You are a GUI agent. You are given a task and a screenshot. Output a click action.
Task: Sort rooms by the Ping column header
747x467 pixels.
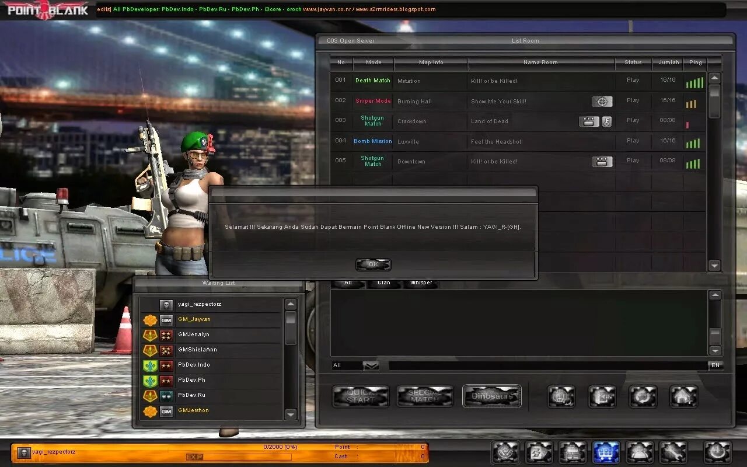click(x=696, y=62)
